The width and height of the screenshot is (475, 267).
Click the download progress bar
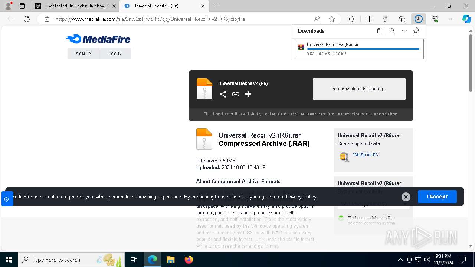click(x=363, y=49)
